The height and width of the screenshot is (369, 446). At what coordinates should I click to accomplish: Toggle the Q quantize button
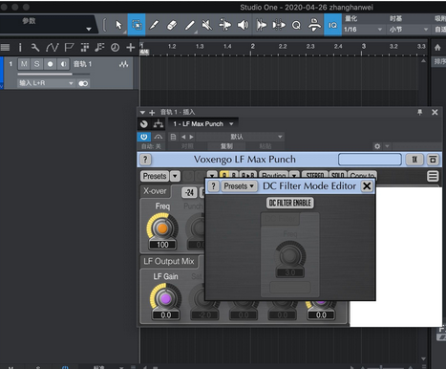coord(296,25)
